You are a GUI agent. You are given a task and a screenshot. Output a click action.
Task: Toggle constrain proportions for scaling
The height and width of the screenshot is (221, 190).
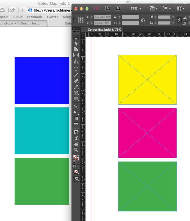179,20
